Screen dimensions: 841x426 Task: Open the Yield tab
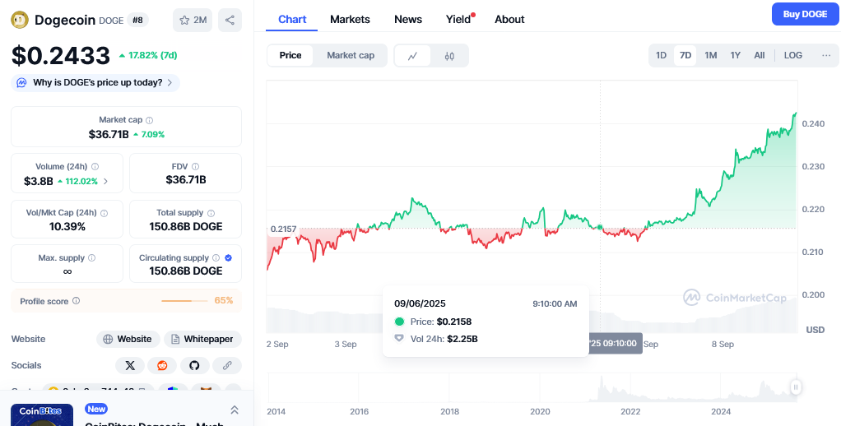pyautogui.click(x=458, y=19)
